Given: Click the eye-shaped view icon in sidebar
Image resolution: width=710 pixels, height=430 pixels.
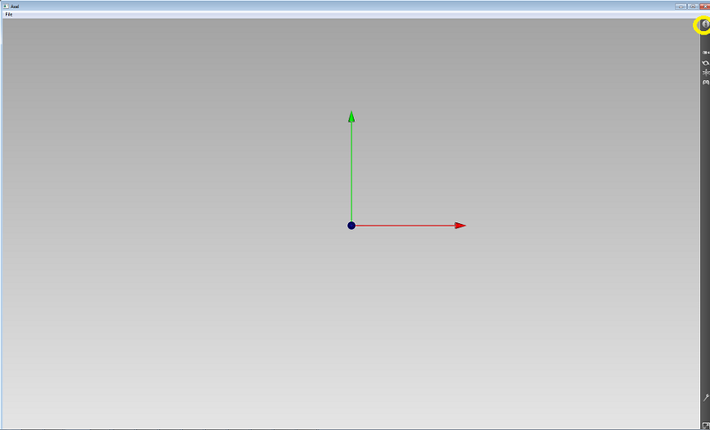Looking at the screenshot, I should (706, 63).
